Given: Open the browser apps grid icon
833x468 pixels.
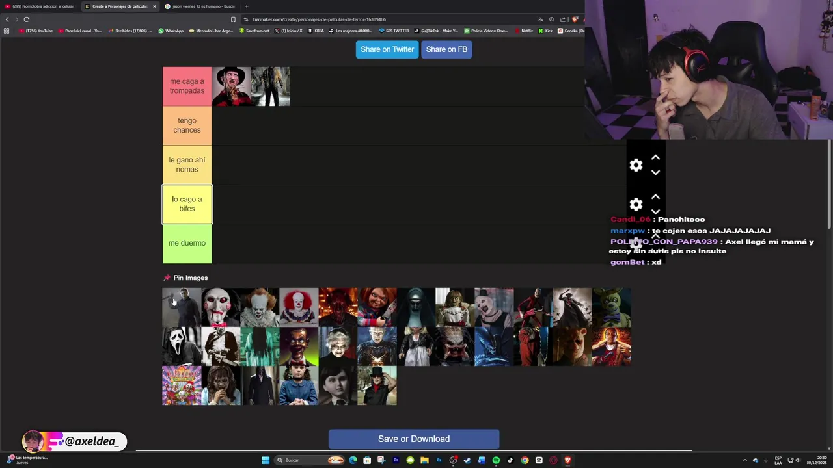Looking at the screenshot, I should [x=7, y=31].
